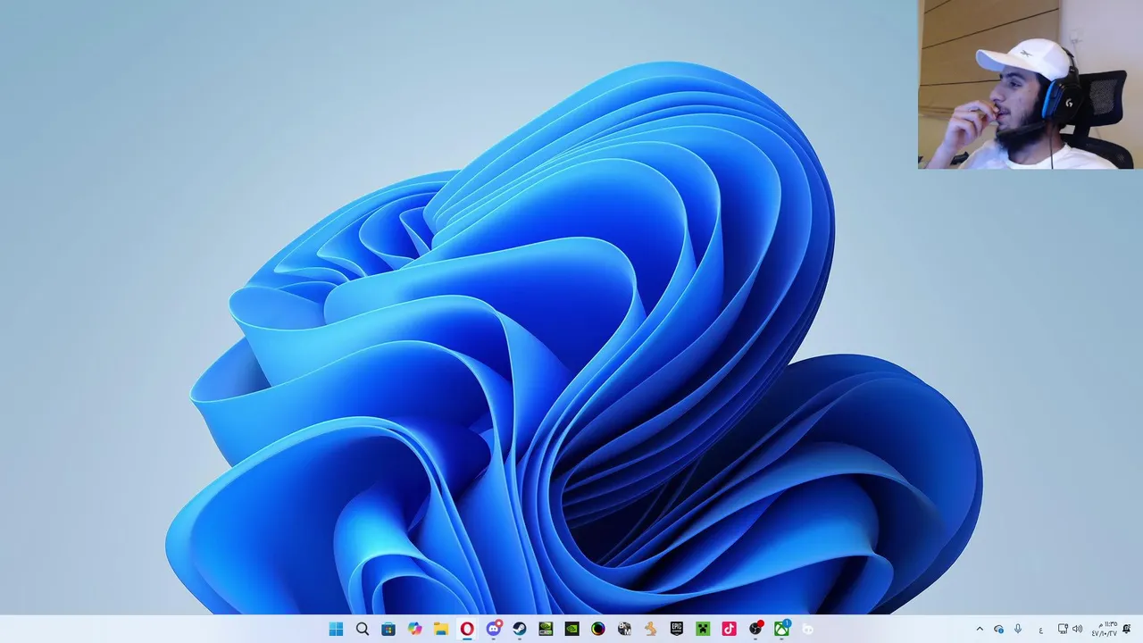The width and height of the screenshot is (1143, 643).
Task: Open the clock and date flyout
Action: 1105,630
